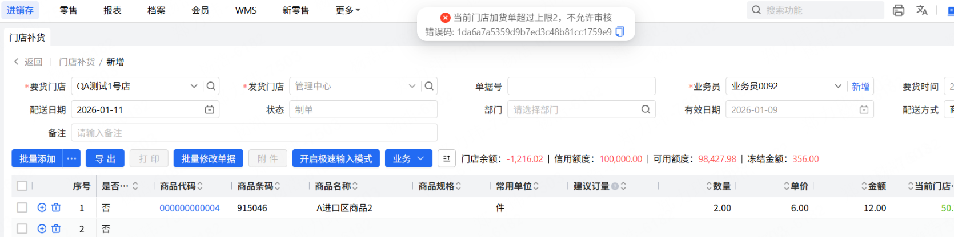Viewport: 954px width, 237px height.
Task: Click the 导出 button
Action: coord(105,158)
